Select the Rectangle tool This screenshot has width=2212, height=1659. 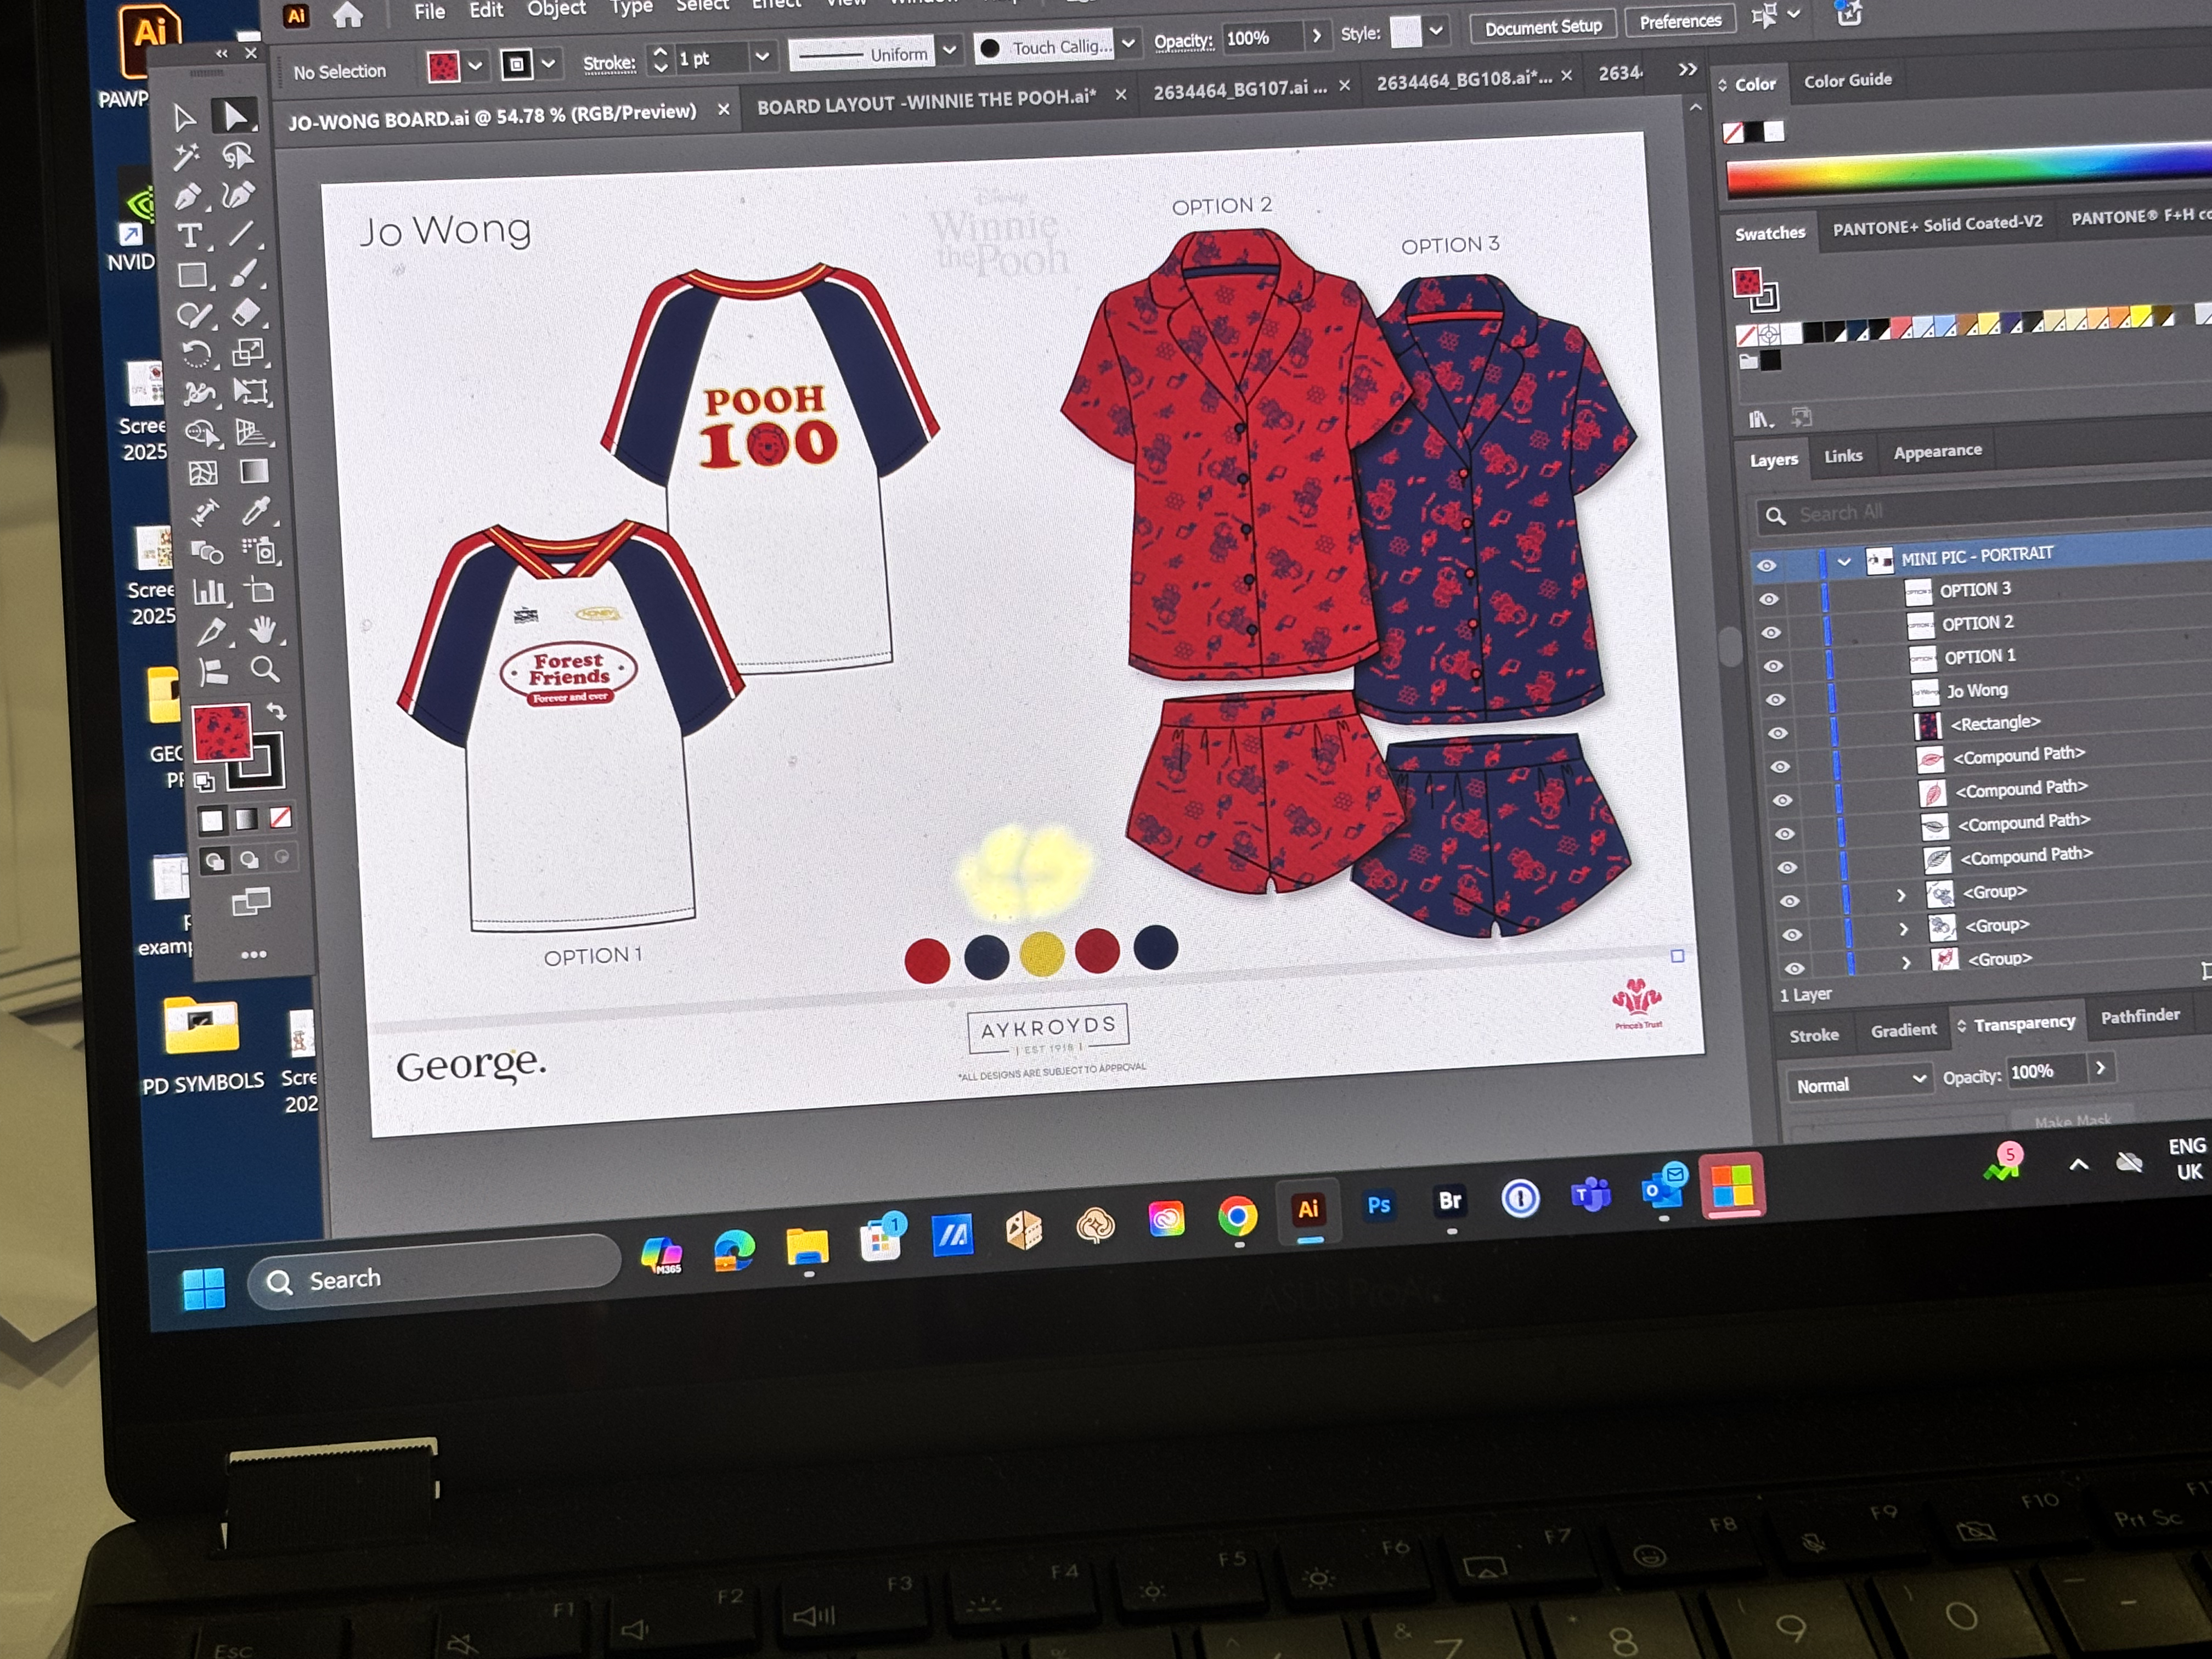tap(192, 275)
